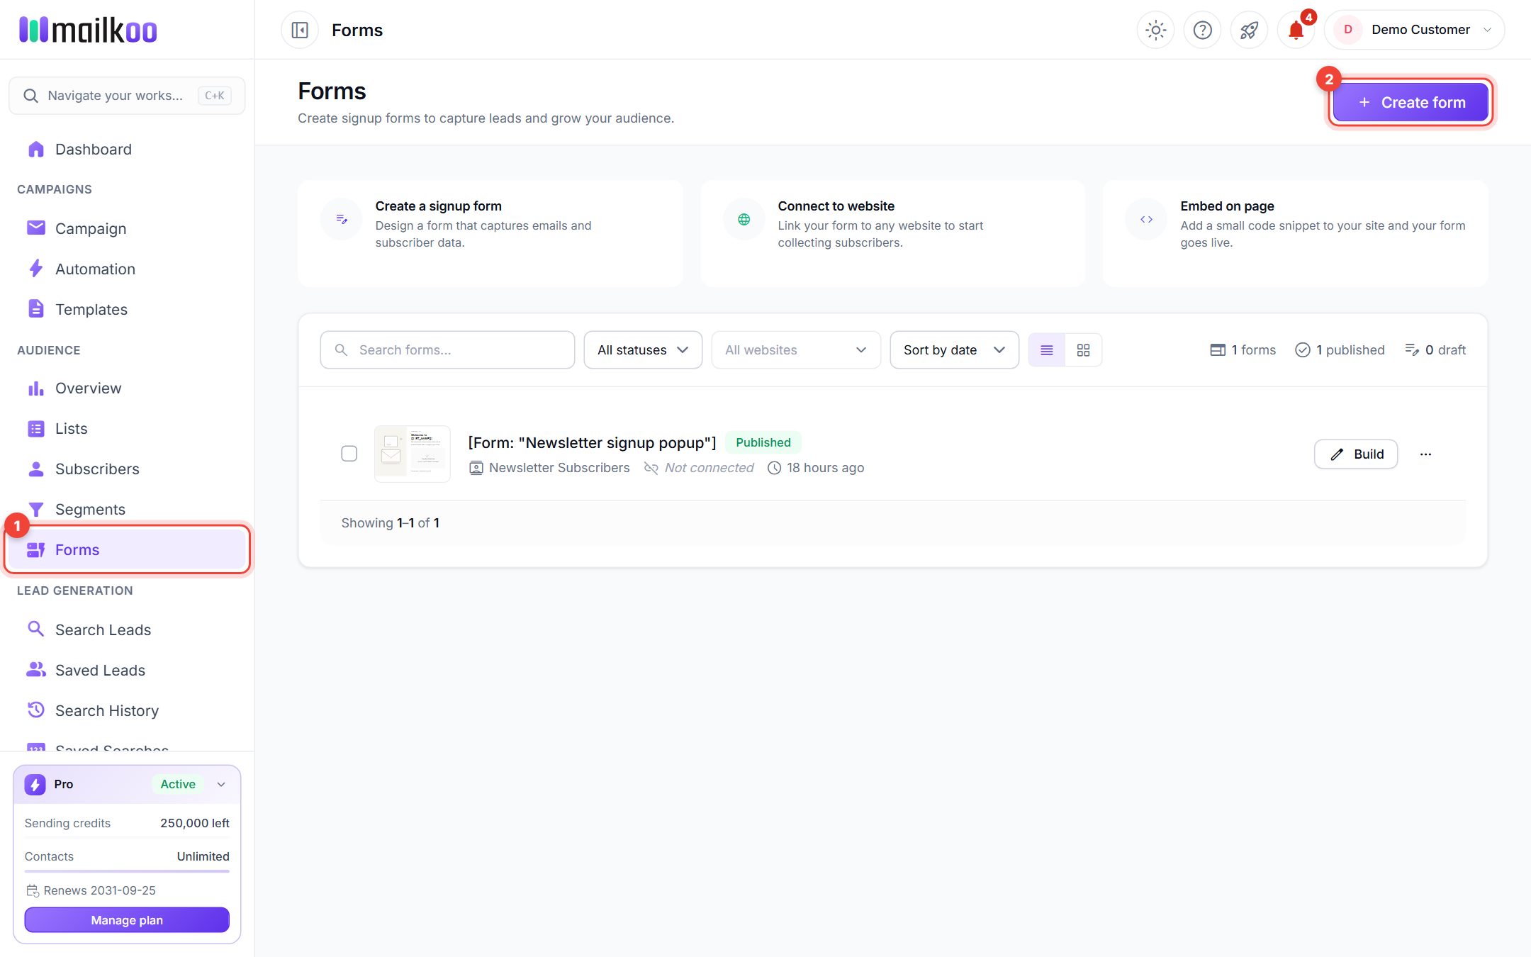Click the Create a signup form card icon
Screen dimensions: 1531x957
click(342, 220)
